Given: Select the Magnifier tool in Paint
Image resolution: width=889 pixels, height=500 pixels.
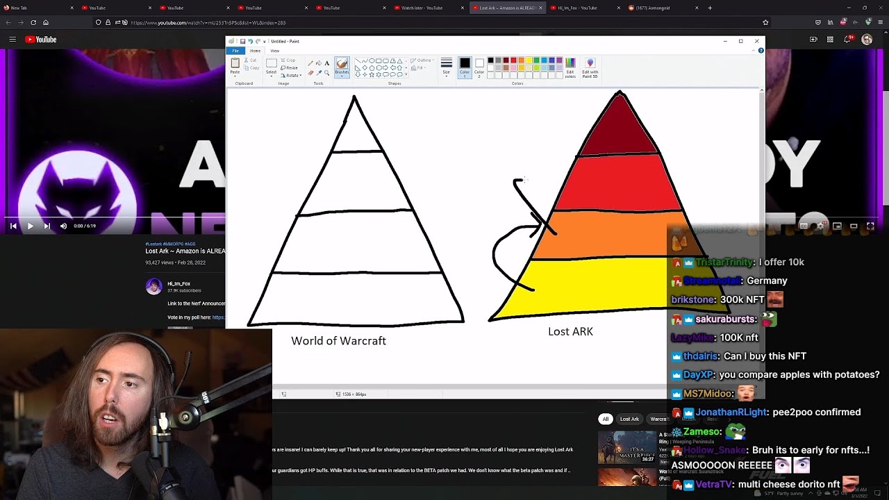Looking at the screenshot, I should click(327, 73).
